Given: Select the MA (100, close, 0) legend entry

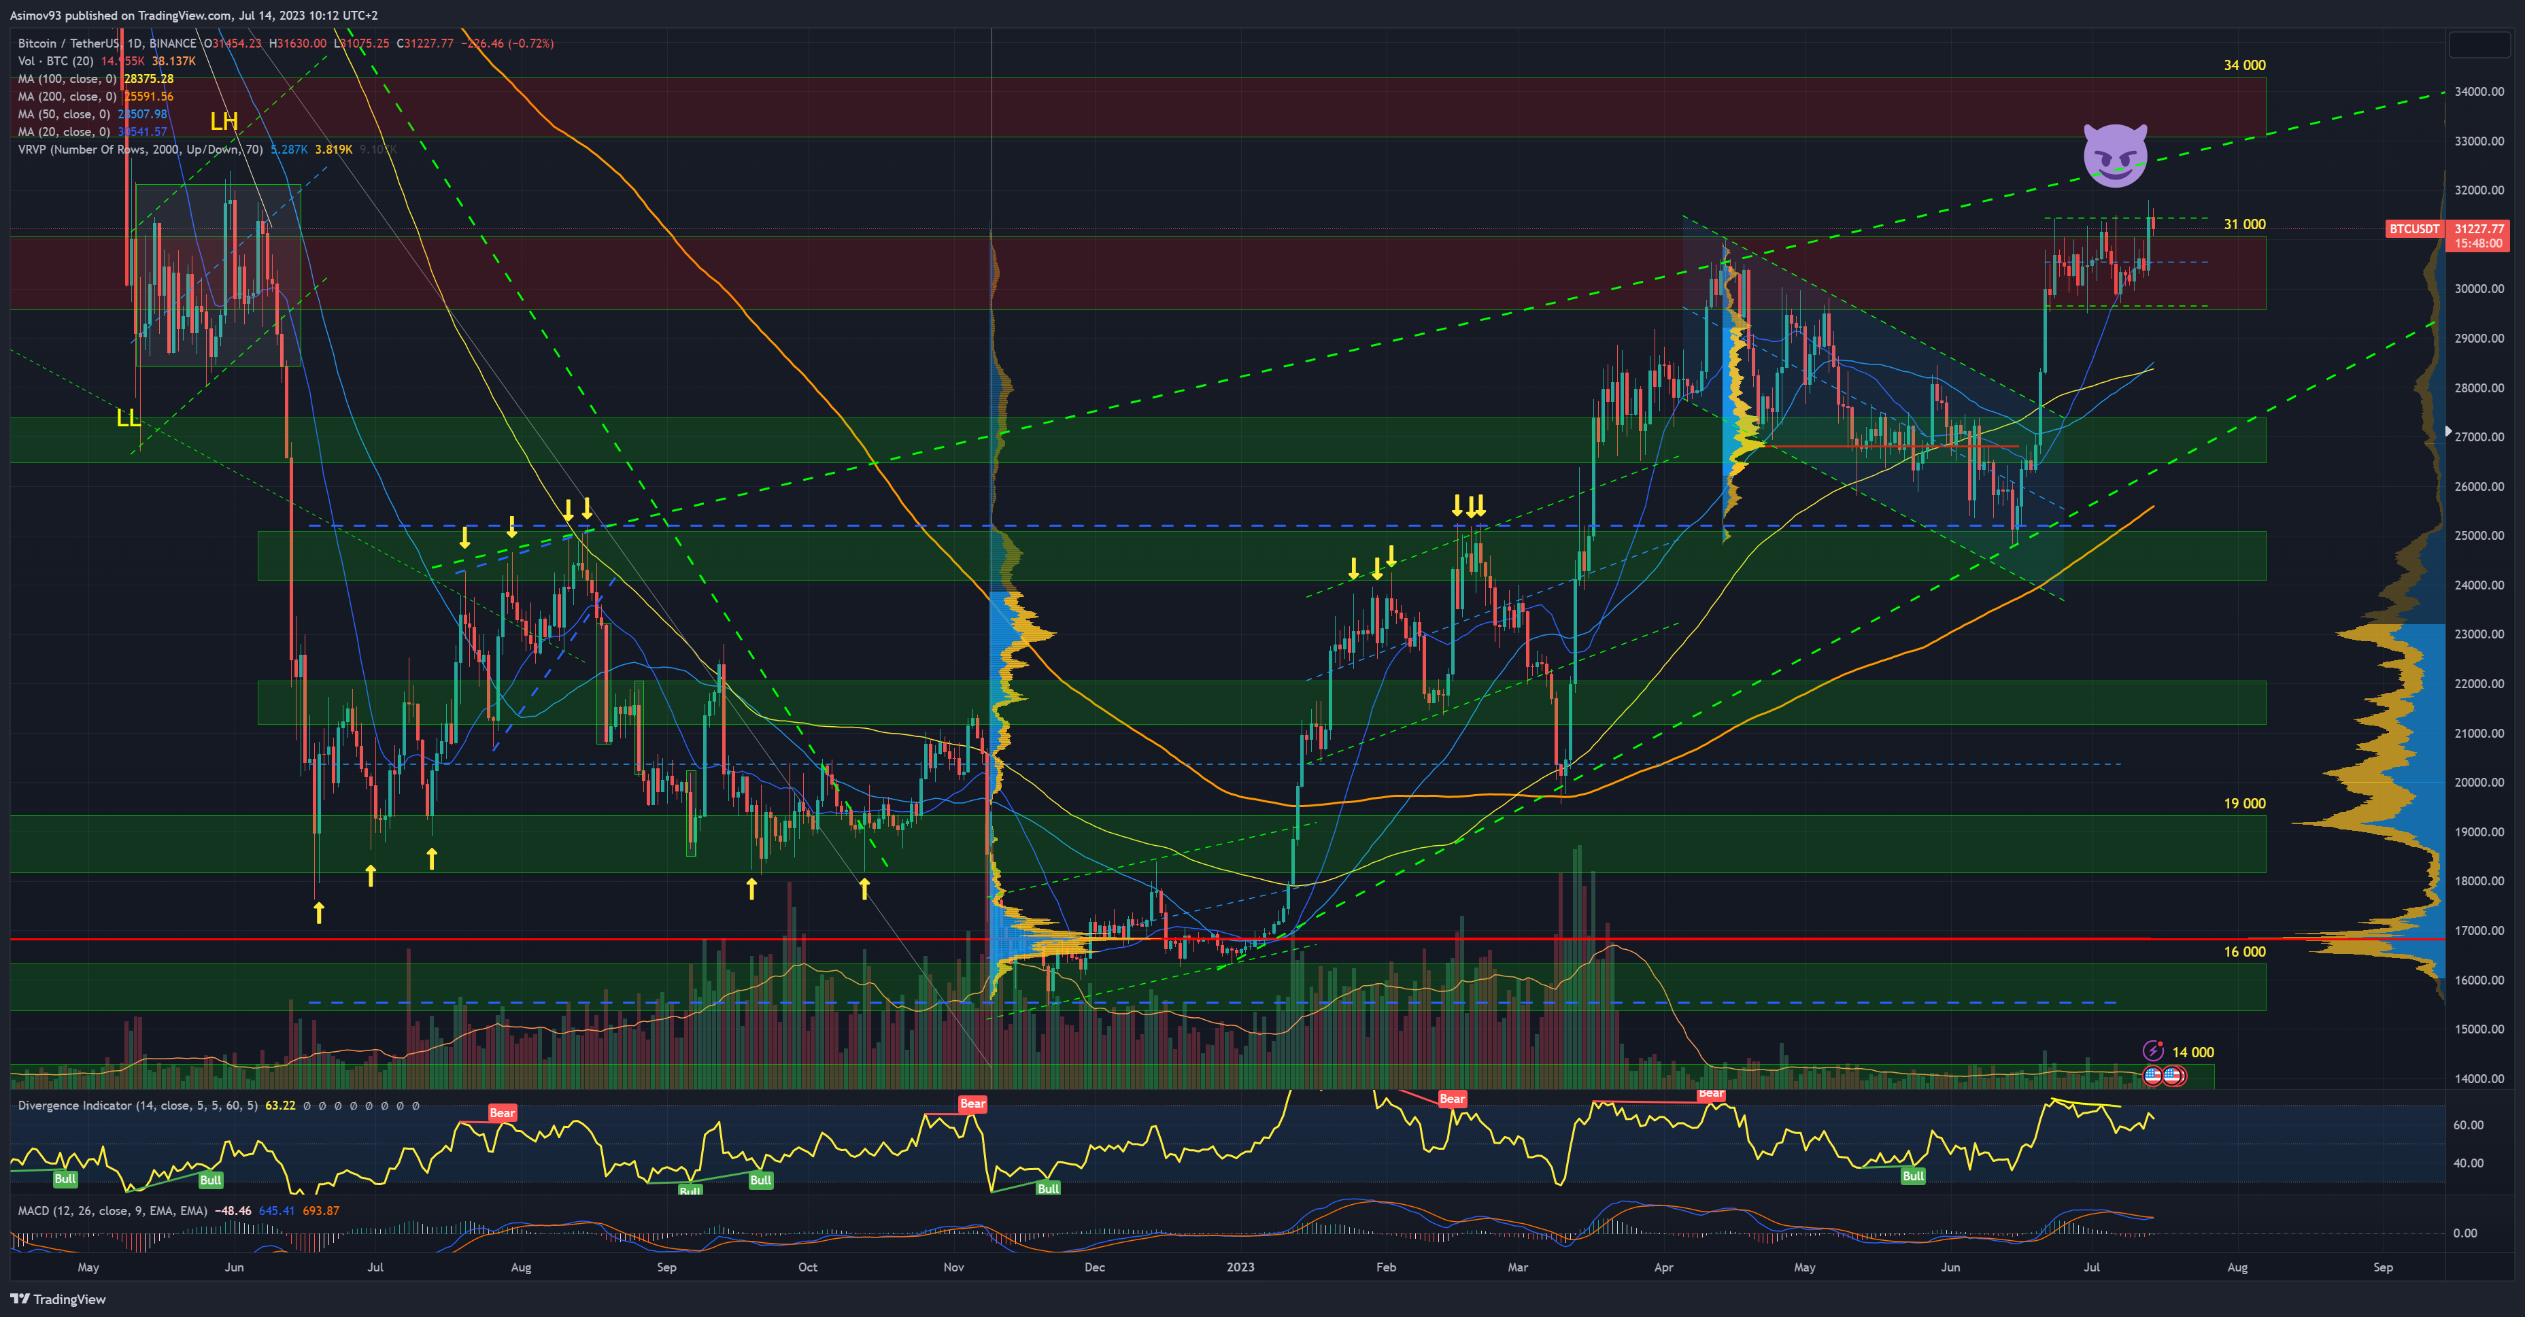Looking at the screenshot, I should 67,78.
